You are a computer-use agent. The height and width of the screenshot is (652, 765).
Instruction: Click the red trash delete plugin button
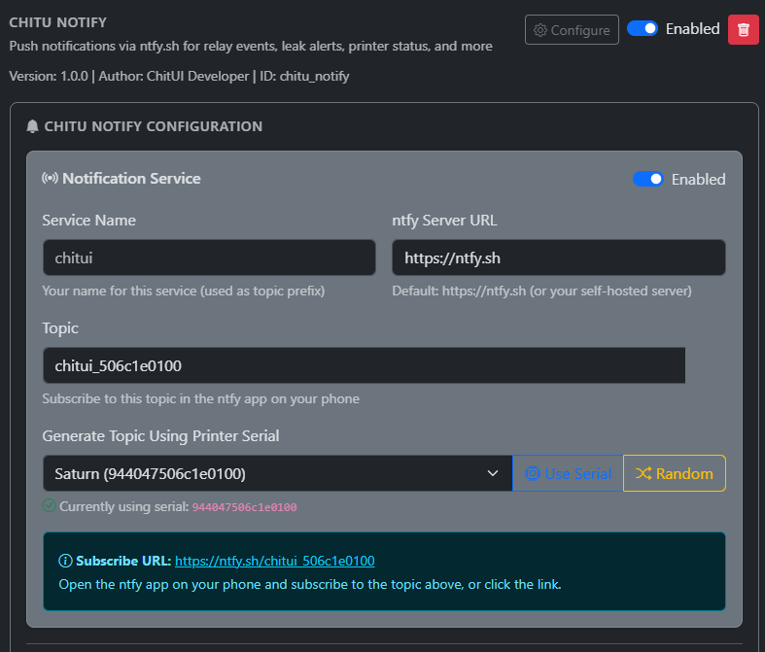(743, 29)
